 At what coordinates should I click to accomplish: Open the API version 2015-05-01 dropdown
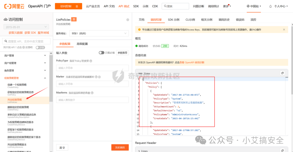coord(26,27)
